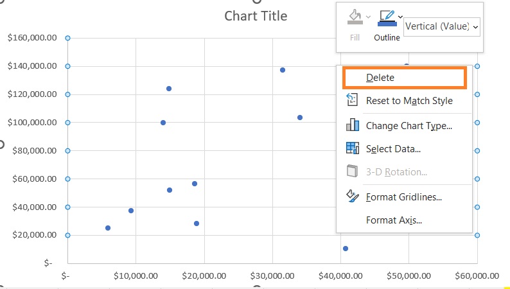Click gridline handle at $140,000.00 left

click(x=67, y=66)
